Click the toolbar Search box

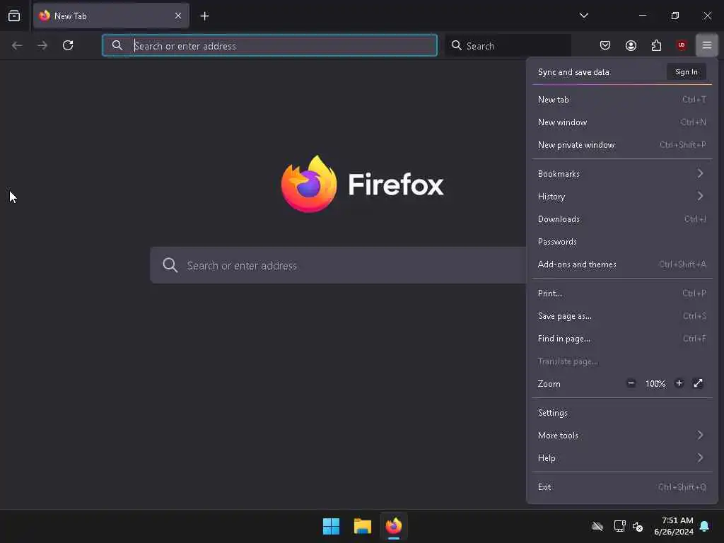click(x=508, y=45)
